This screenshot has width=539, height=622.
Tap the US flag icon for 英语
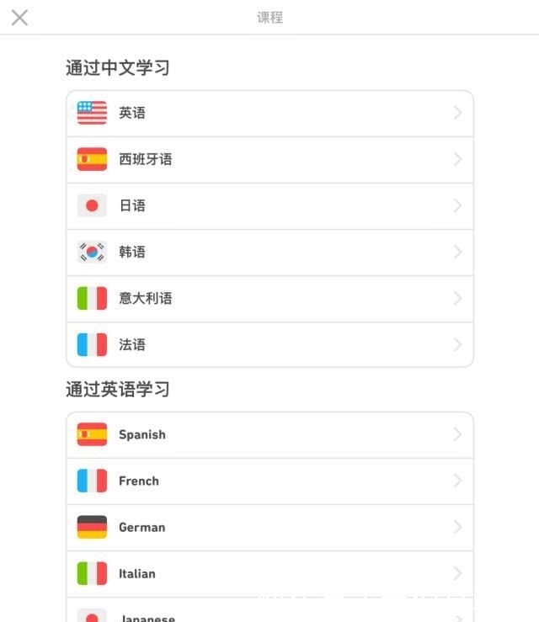[92, 113]
